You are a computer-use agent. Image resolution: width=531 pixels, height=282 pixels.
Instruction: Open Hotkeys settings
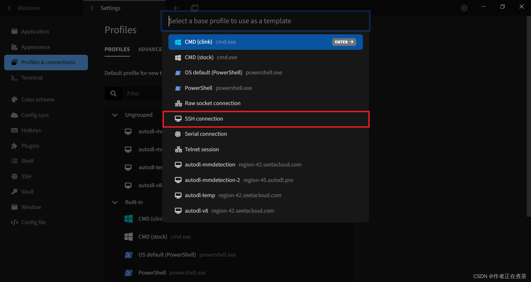[x=46, y=130]
